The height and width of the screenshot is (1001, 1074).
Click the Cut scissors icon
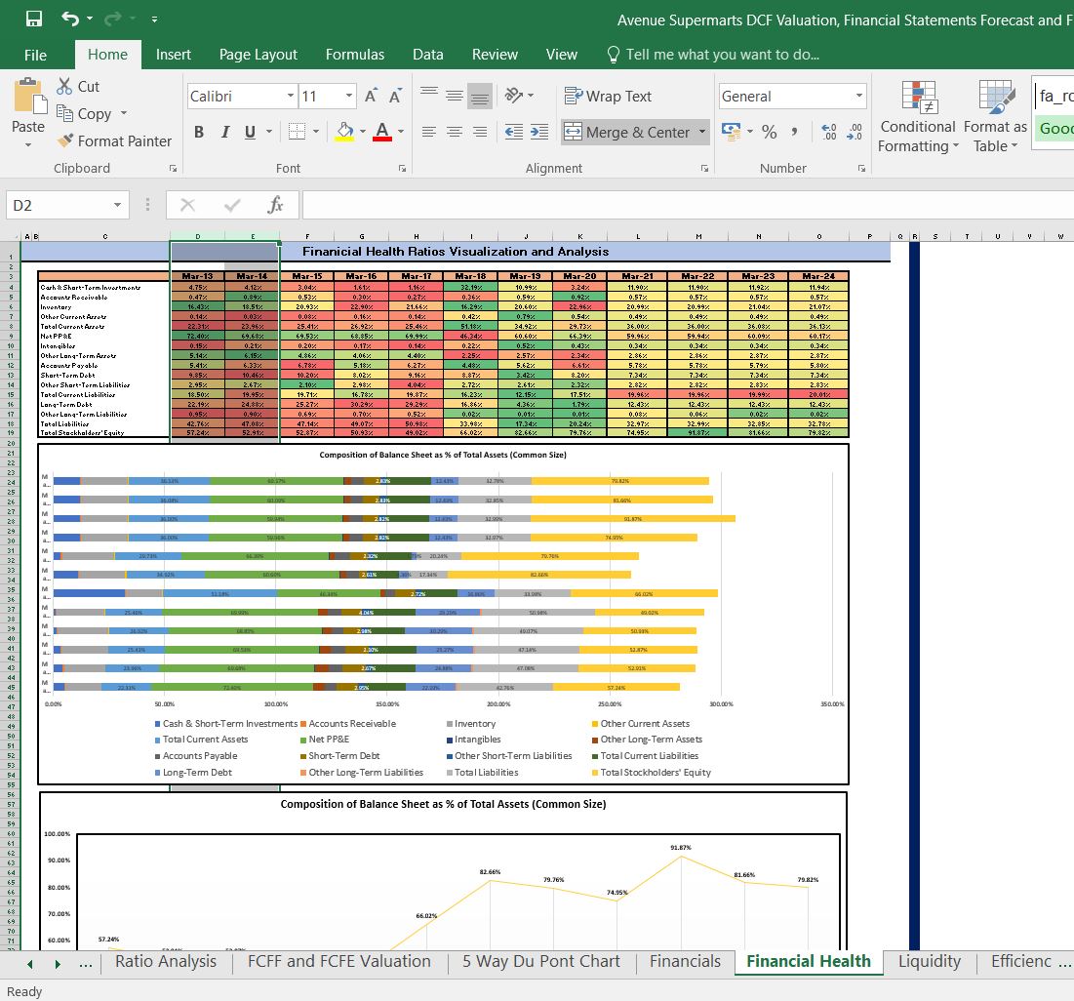tap(64, 86)
